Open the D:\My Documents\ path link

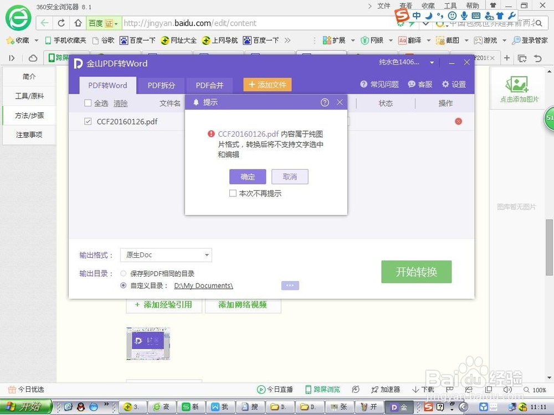203,286
